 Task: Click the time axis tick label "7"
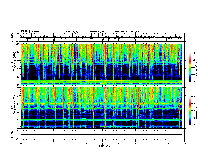[x=136, y=144]
